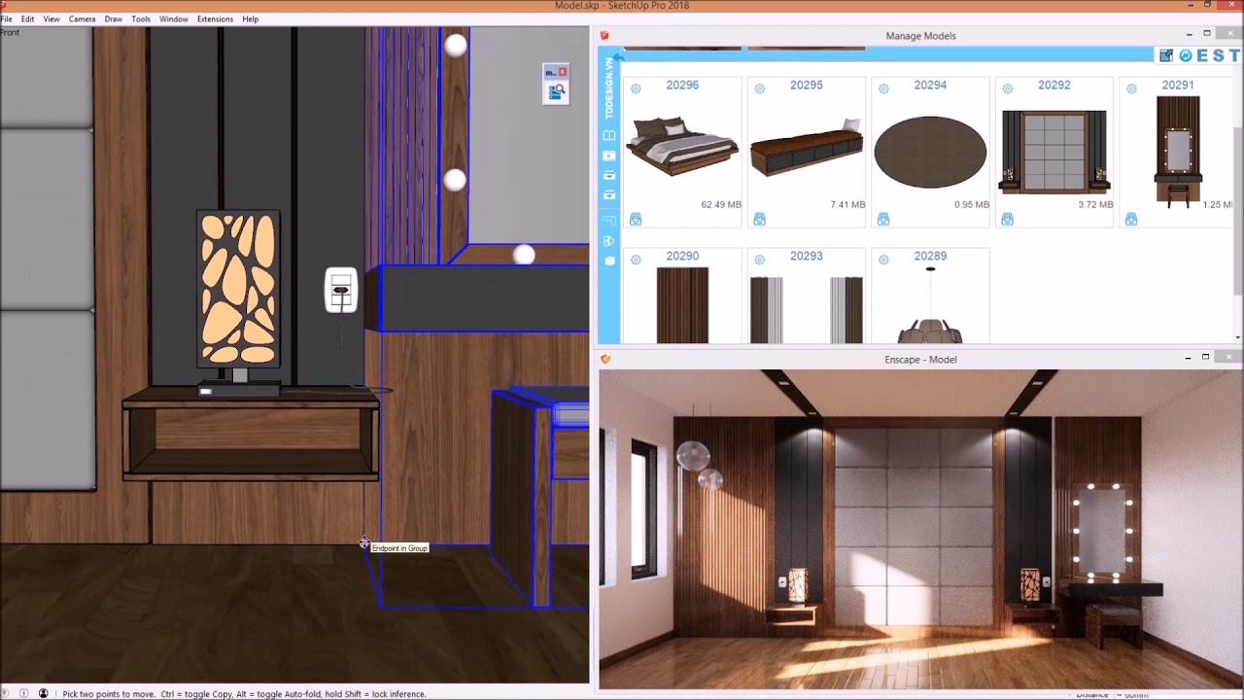The image size is (1244, 700).
Task: Open settings gear for model 20290
Action: tap(636, 260)
